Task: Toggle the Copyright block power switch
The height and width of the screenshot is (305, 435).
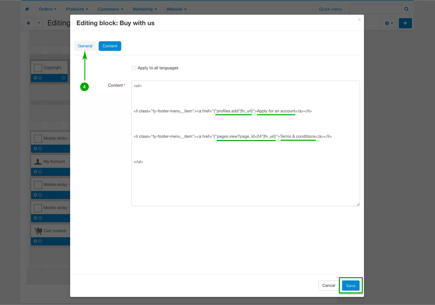Action: click(40, 78)
